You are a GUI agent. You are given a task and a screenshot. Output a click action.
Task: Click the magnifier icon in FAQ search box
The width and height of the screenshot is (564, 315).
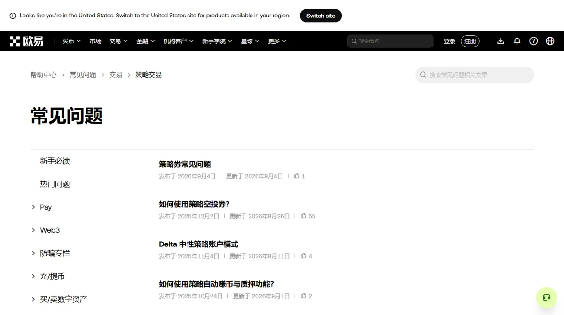pyautogui.click(x=423, y=75)
